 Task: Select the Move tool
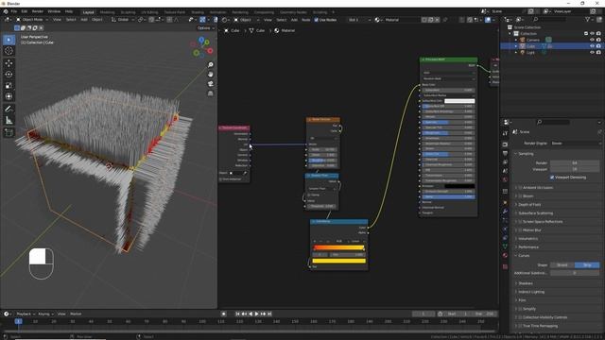click(9, 63)
